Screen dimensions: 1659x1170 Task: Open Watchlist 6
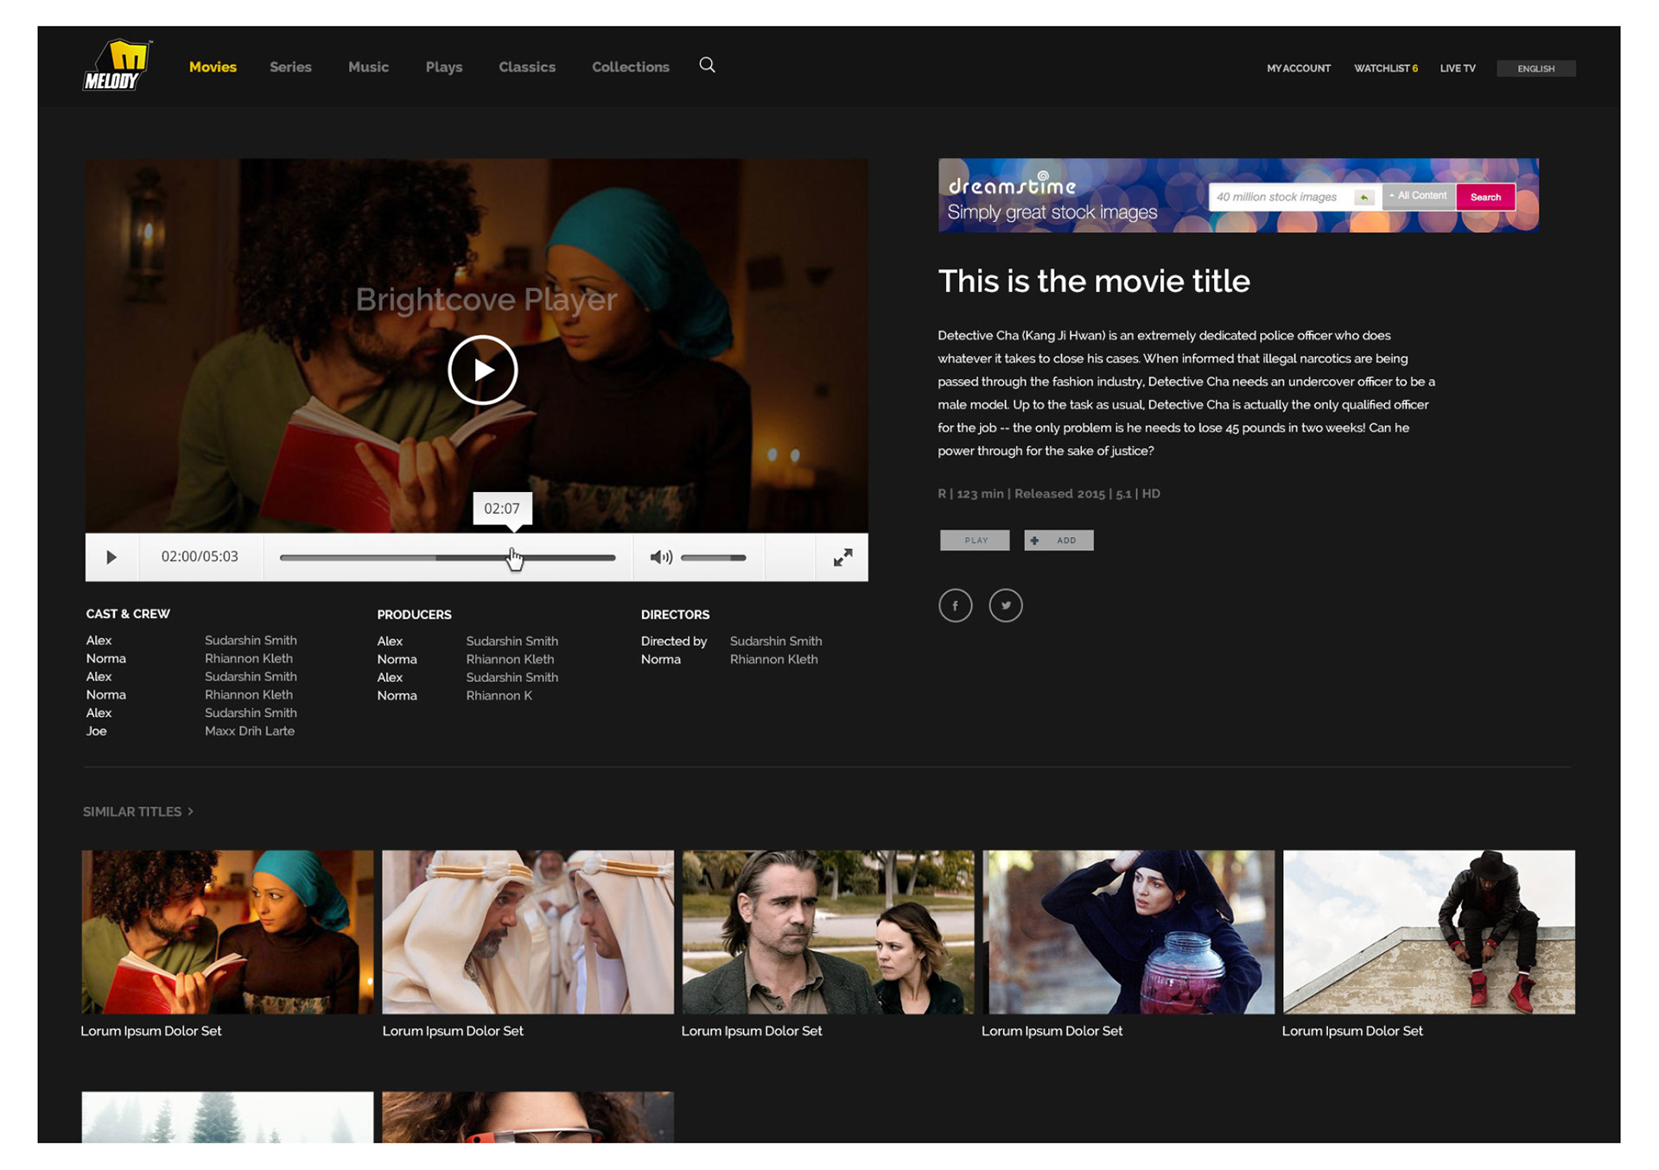tap(1386, 68)
